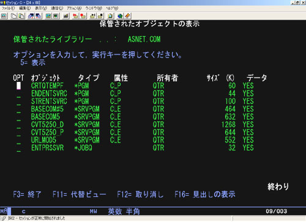Screen dimensions: 306x222
Task: Click the データ column header
Action: click(x=257, y=78)
